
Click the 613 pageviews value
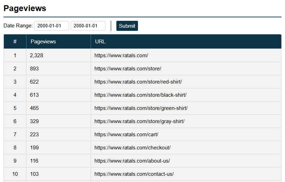coord(34,95)
